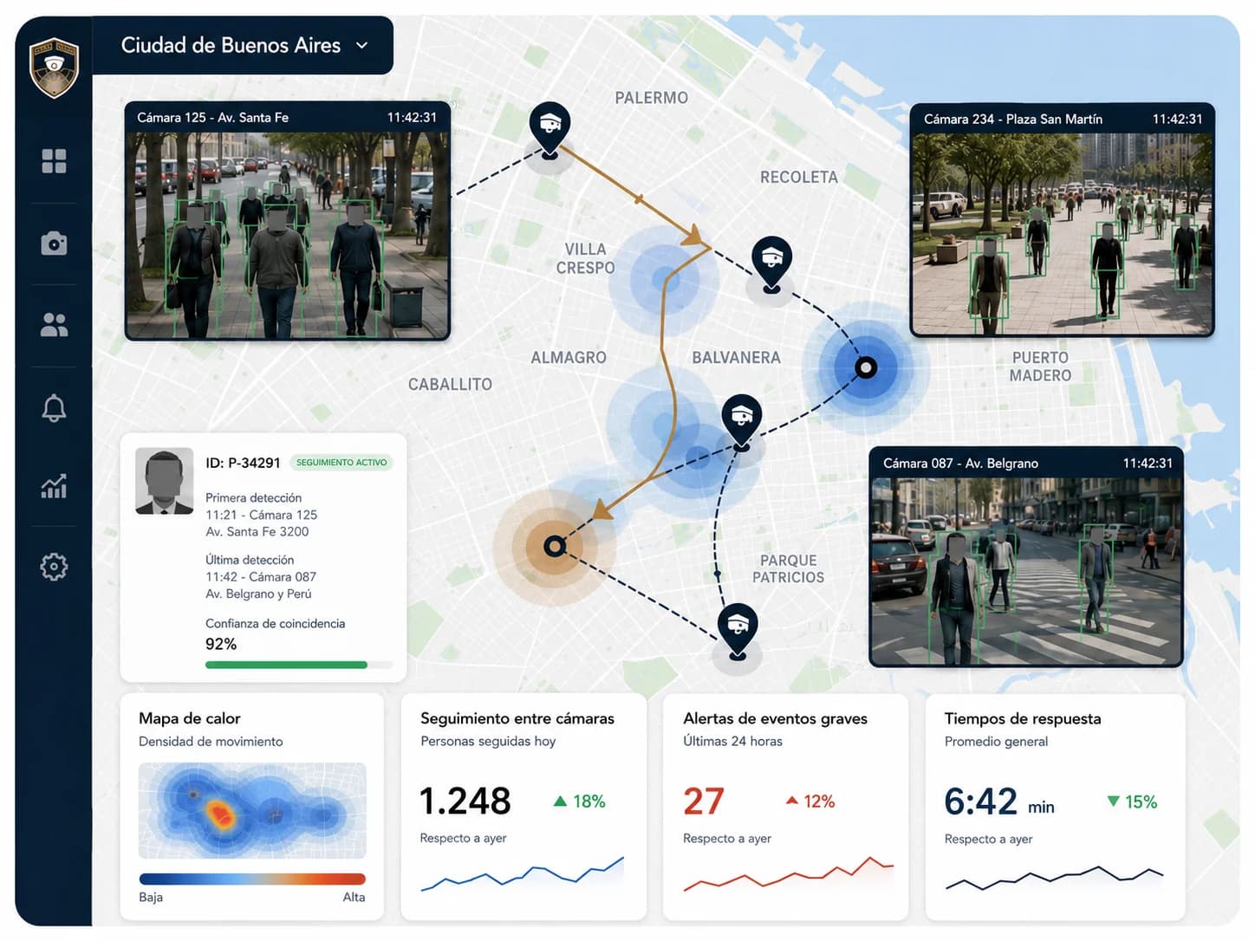This screenshot has width=1255, height=941.
Task: Click the blue tracking trend sparkline
Action: (x=523, y=874)
